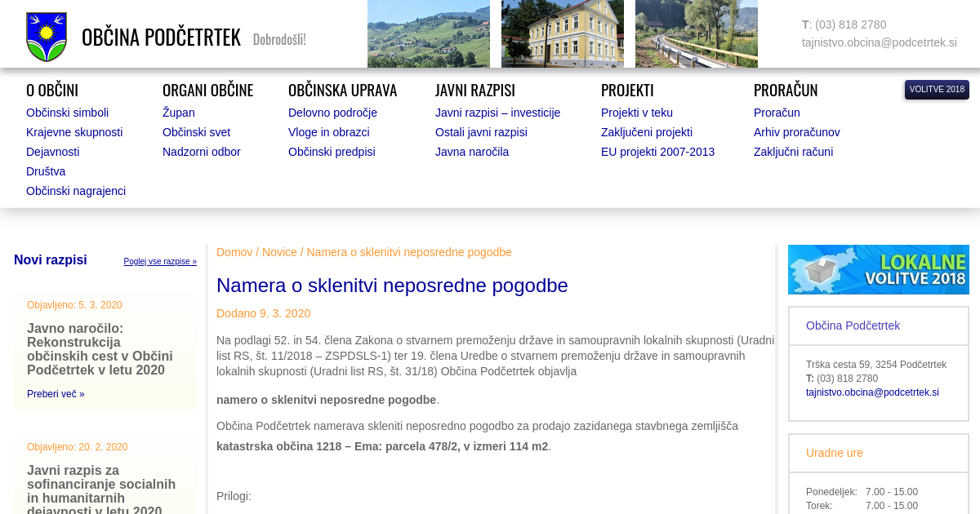The height and width of the screenshot is (514, 980).
Task: Open the Lokalne volitve 2018 banner
Action: click(878, 269)
